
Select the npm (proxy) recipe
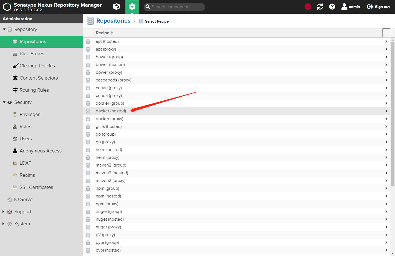(237, 204)
